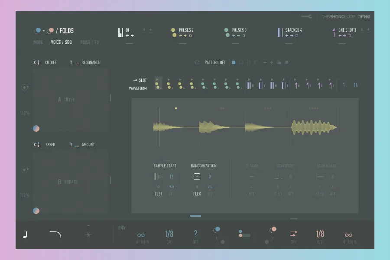Click the sample start waveform icon
This screenshot has width=390, height=260.
pyautogui.click(x=158, y=176)
